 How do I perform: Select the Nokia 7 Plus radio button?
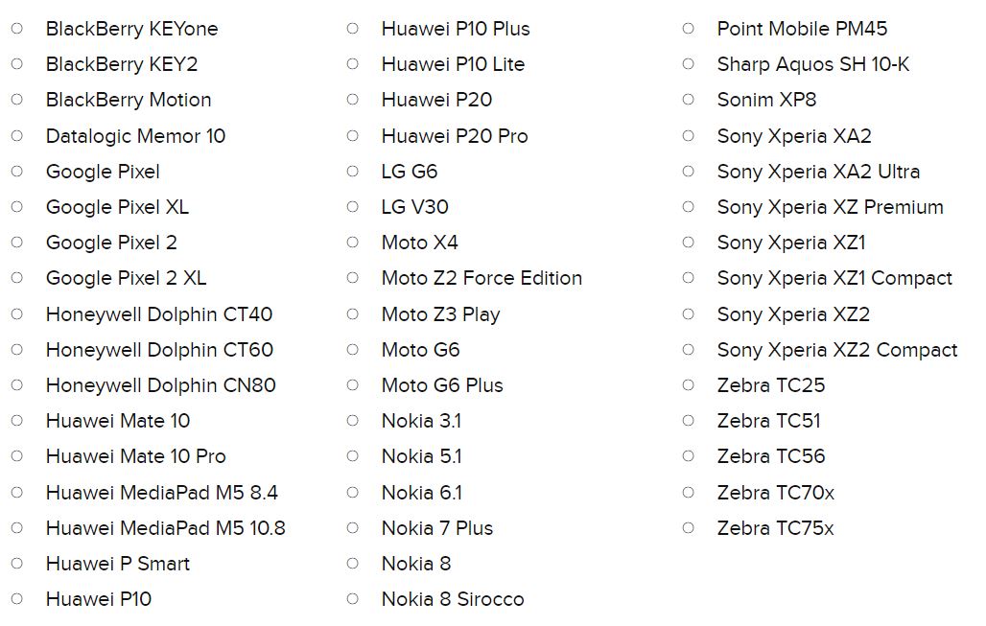click(353, 528)
